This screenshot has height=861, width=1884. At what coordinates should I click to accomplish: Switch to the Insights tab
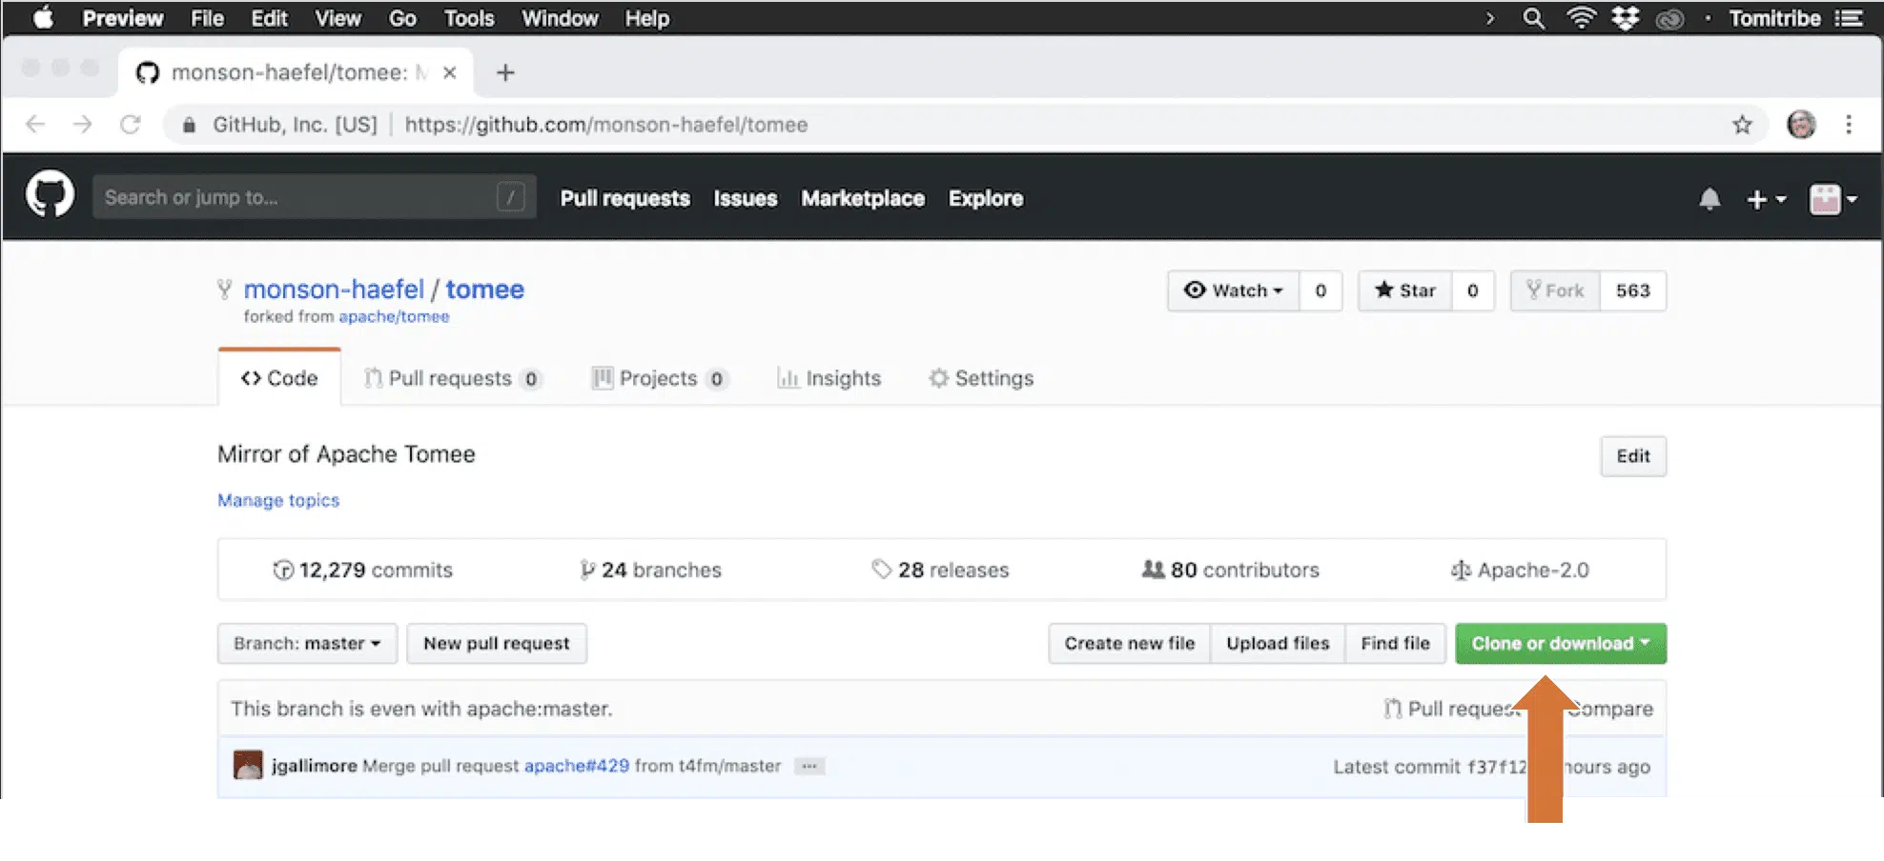point(829,378)
